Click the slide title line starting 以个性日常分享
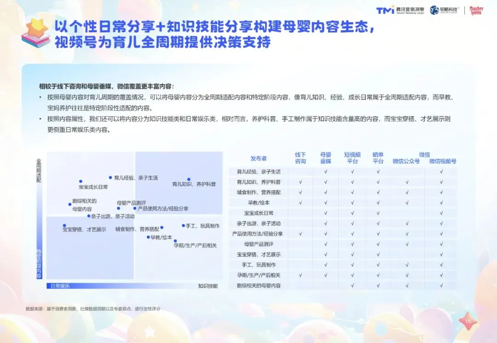This screenshot has width=497, height=343. click(214, 26)
